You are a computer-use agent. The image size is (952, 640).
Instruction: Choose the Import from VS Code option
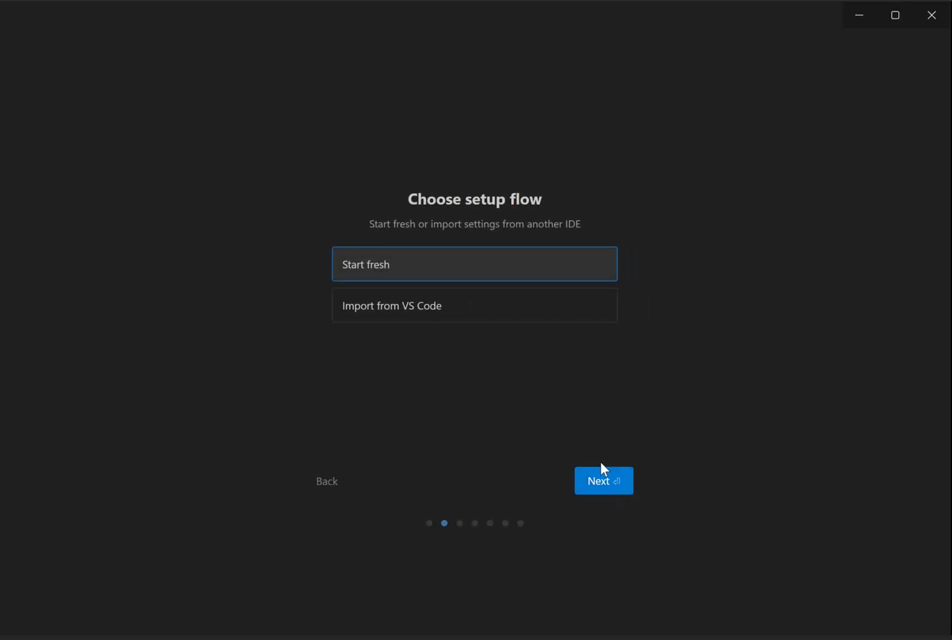474,306
